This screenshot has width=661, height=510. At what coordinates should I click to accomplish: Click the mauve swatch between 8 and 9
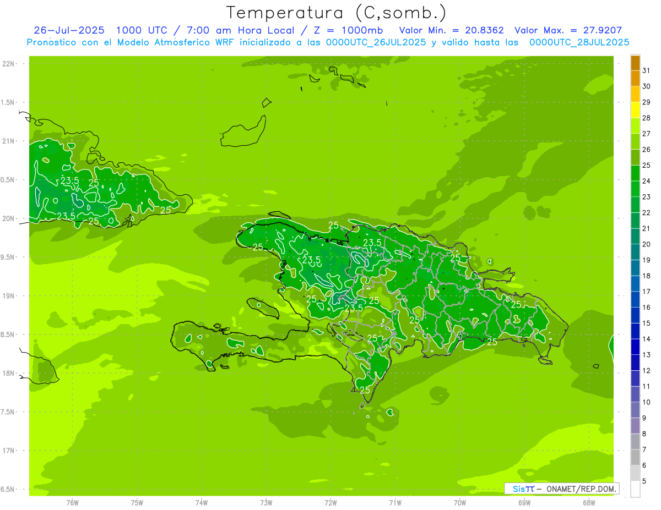(635, 426)
